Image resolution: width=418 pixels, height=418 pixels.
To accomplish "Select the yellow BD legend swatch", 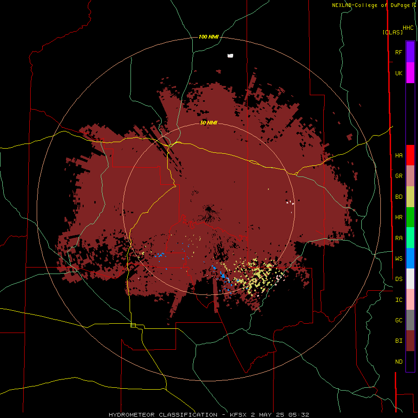I will click(410, 197).
